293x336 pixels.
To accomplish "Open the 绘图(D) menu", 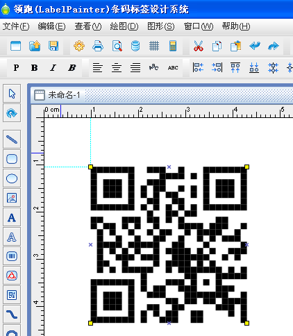I will pyautogui.click(x=124, y=26).
